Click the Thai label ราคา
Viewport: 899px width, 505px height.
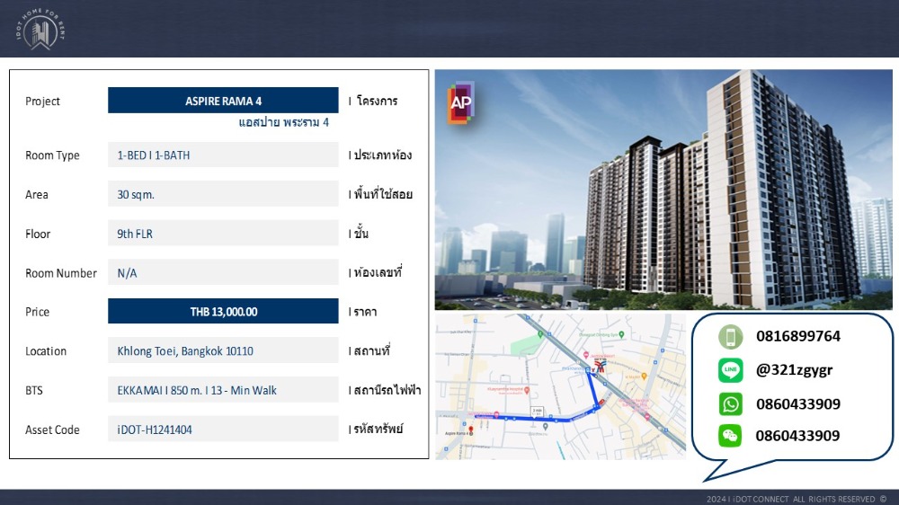pyautogui.click(x=365, y=311)
